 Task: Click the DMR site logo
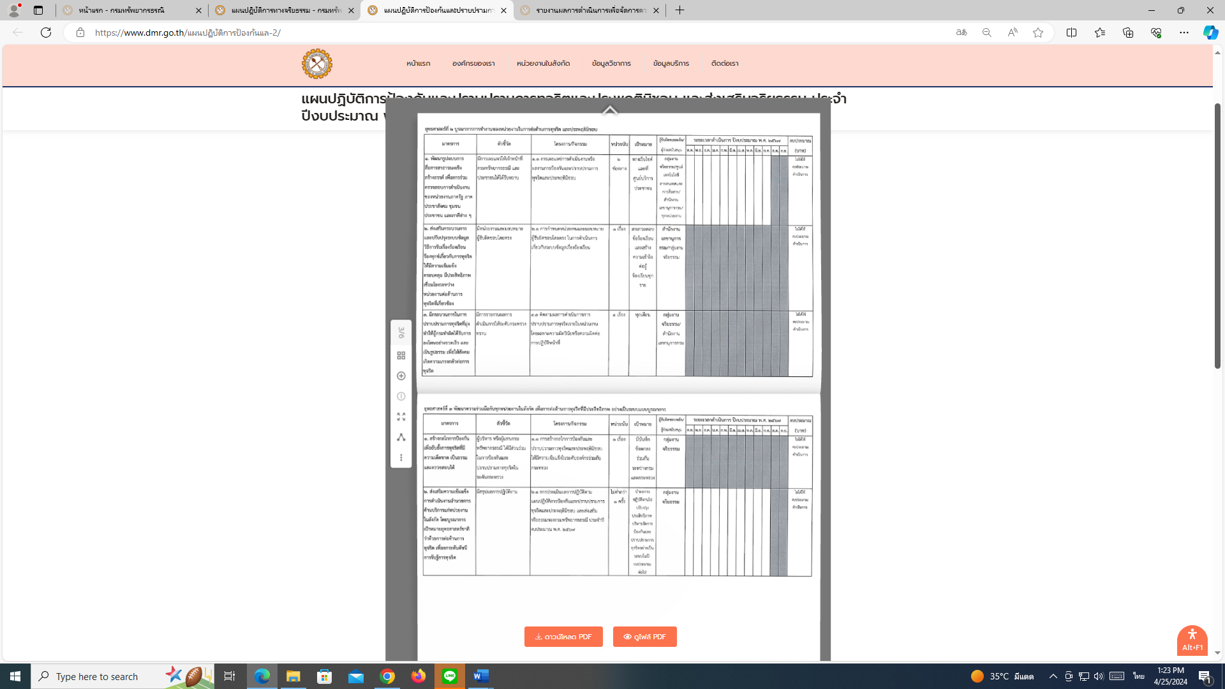tap(317, 64)
